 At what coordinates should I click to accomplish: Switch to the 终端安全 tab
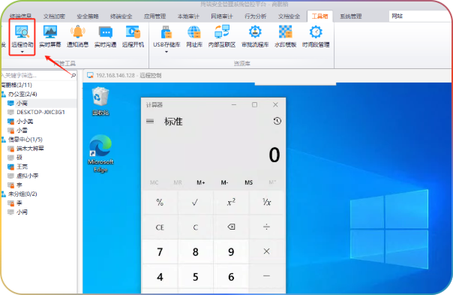point(121,17)
